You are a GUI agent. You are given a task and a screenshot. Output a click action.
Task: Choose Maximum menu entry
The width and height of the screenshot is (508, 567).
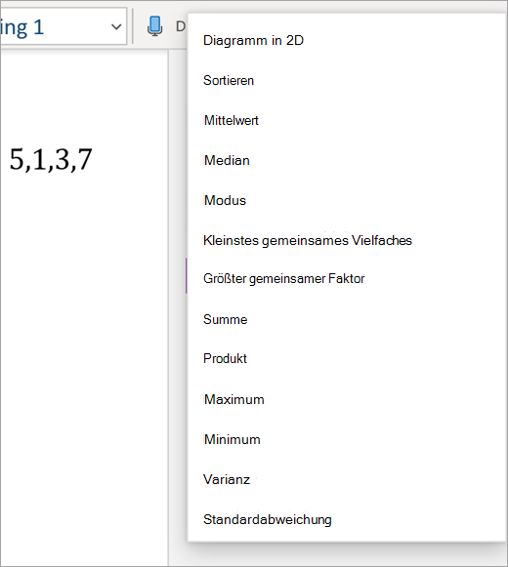point(234,399)
